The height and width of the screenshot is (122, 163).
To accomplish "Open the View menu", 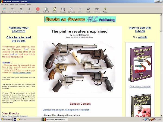I will pyautogui.click(x=12, y=4).
